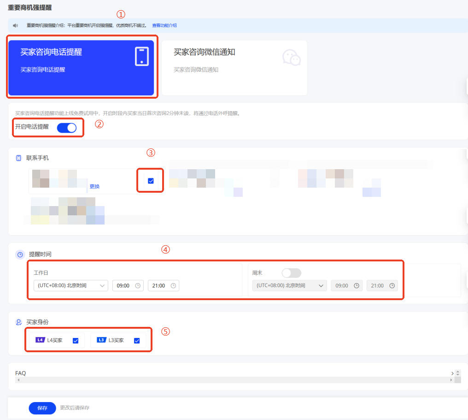Click clock icon in the 工作日 21:00 field
468x420 pixels.
pyautogui.click(x=173, y=286)
